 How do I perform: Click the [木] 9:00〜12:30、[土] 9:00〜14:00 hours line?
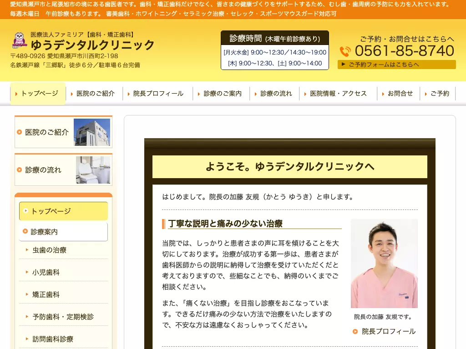click(275, 63)
